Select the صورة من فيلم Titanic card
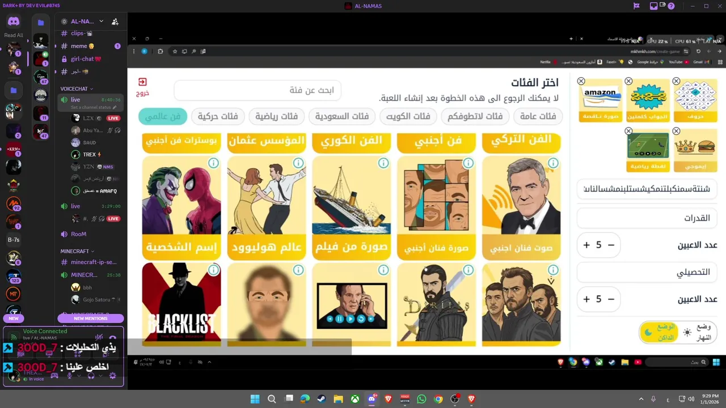This screenshot has width=726, height=408. coord(352,208)
